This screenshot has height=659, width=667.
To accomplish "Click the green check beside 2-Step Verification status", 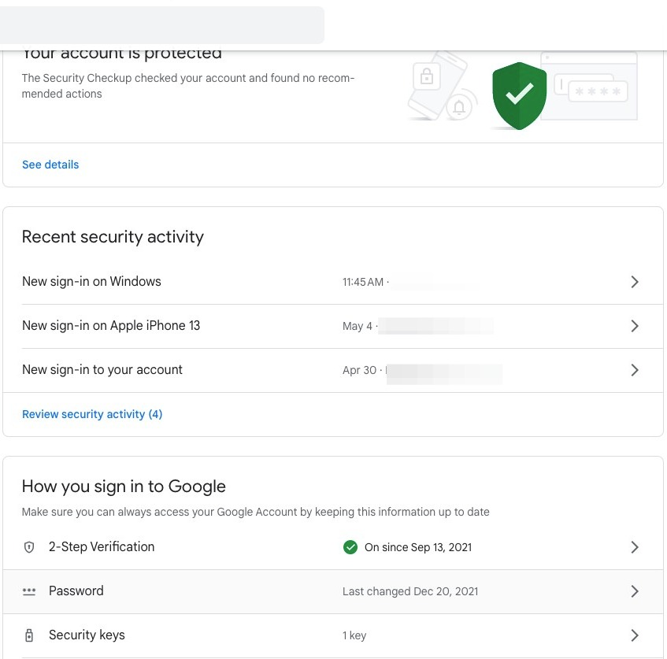I will (350, 547).
